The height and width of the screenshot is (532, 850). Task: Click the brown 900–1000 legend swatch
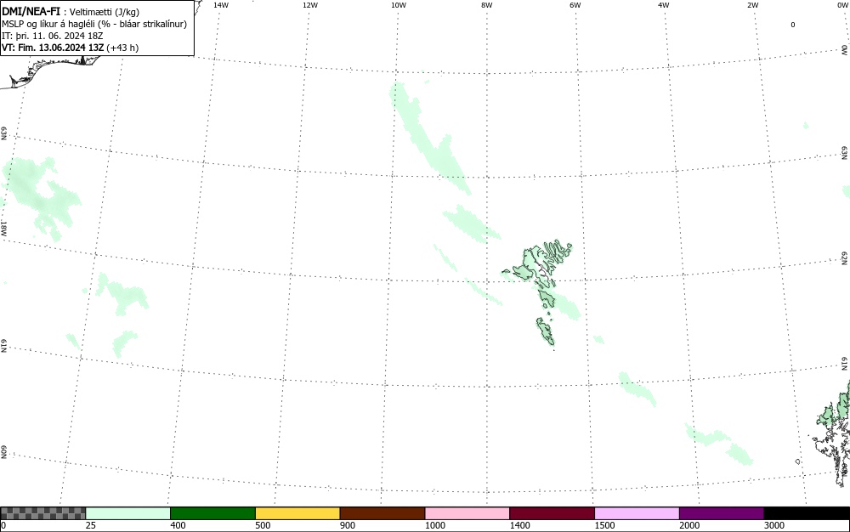[x=382, y=513]
